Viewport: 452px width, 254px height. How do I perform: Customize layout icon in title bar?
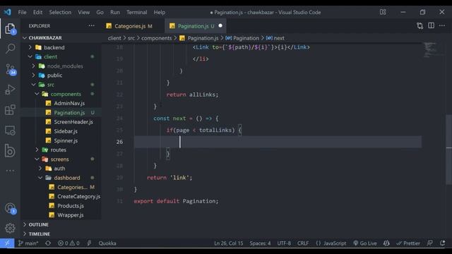click(383, 12)
